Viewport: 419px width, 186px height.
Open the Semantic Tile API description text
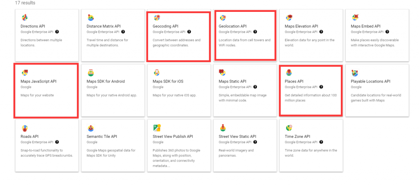(111, 153)
